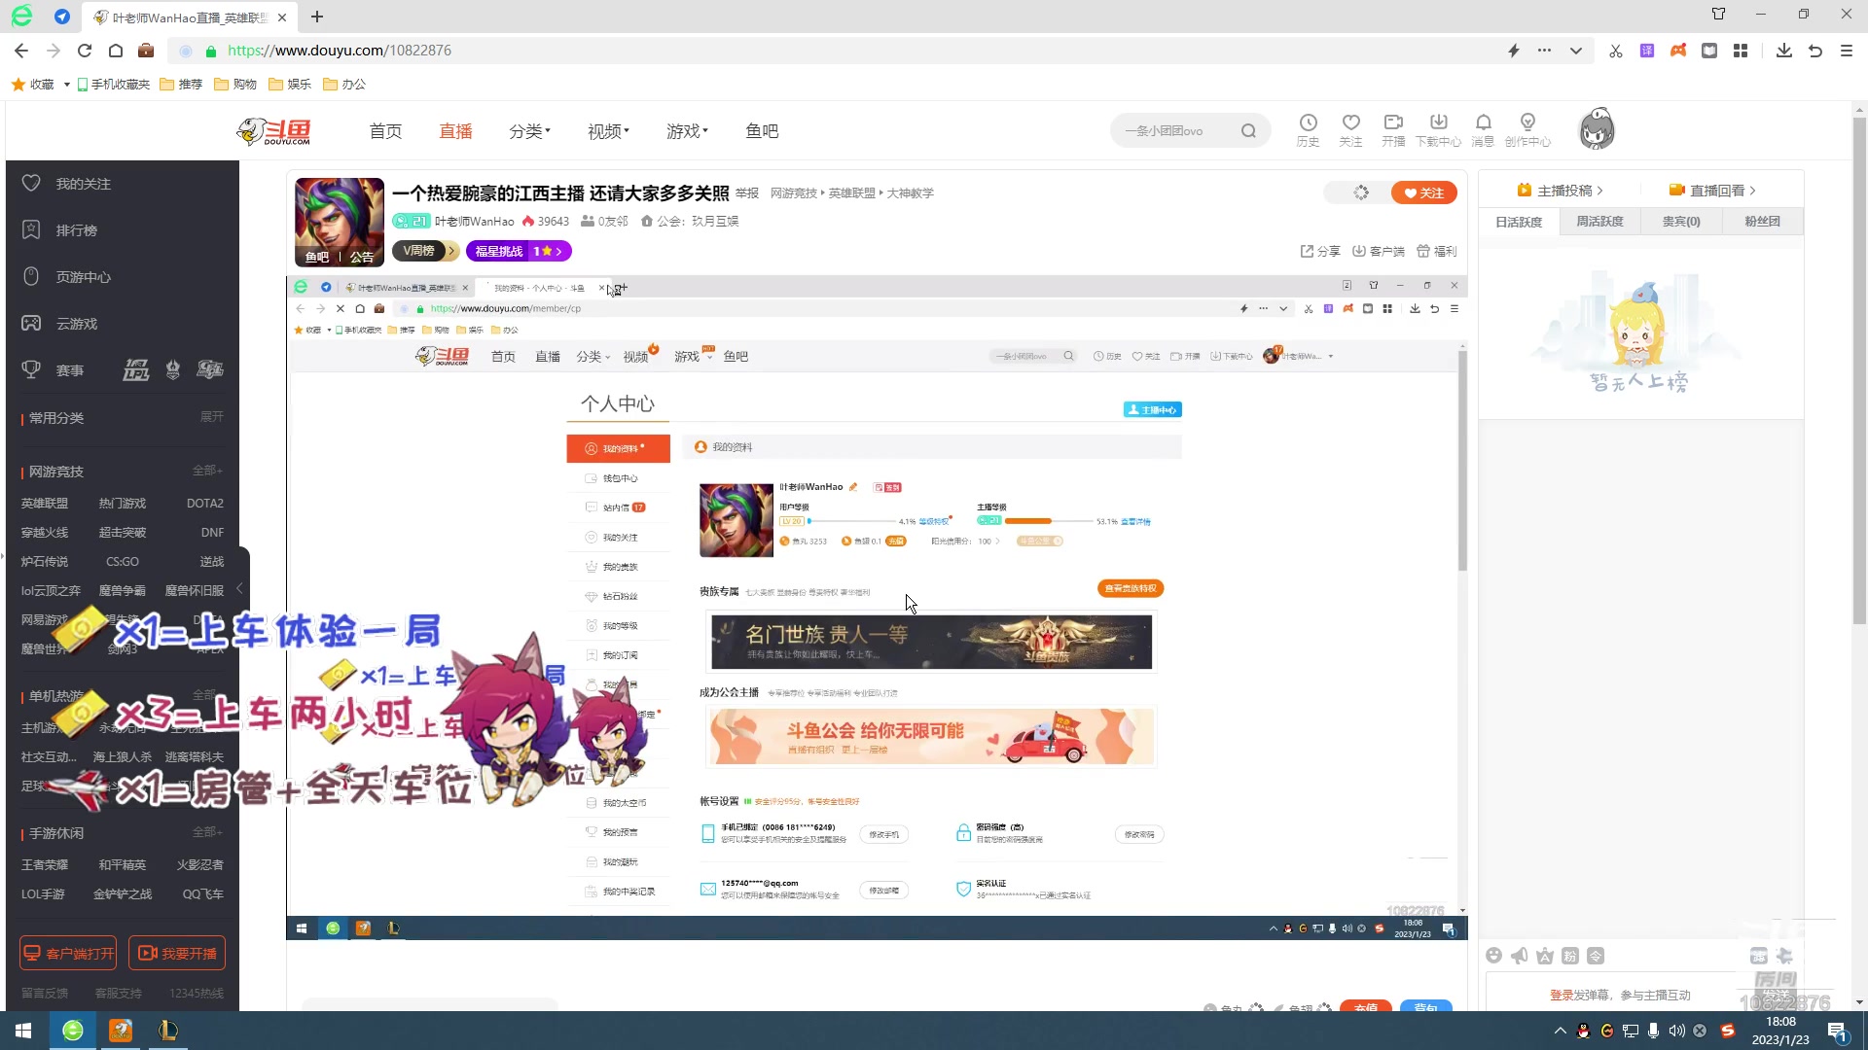Switch to the 贵宾(0) tab
This screenshot has width=1868, height=1050.
[1681, 222]
